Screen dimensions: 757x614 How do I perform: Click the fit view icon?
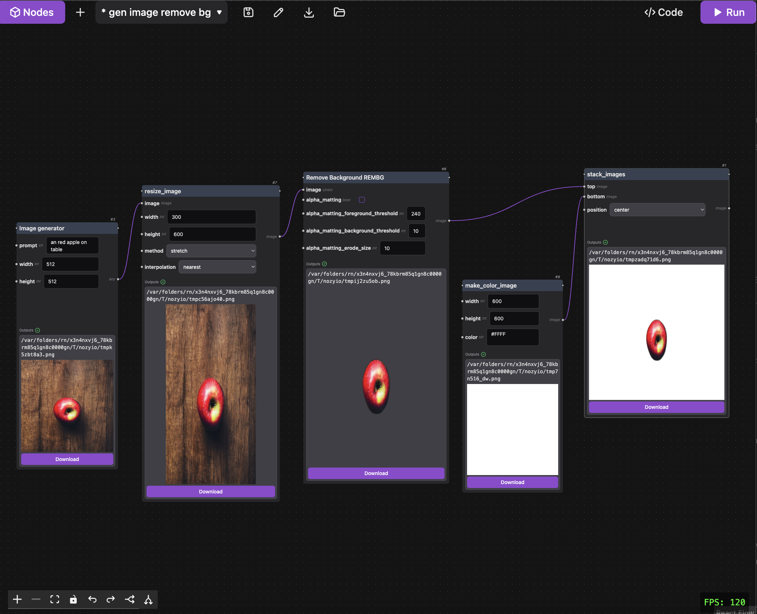click(x=55, y=599)
